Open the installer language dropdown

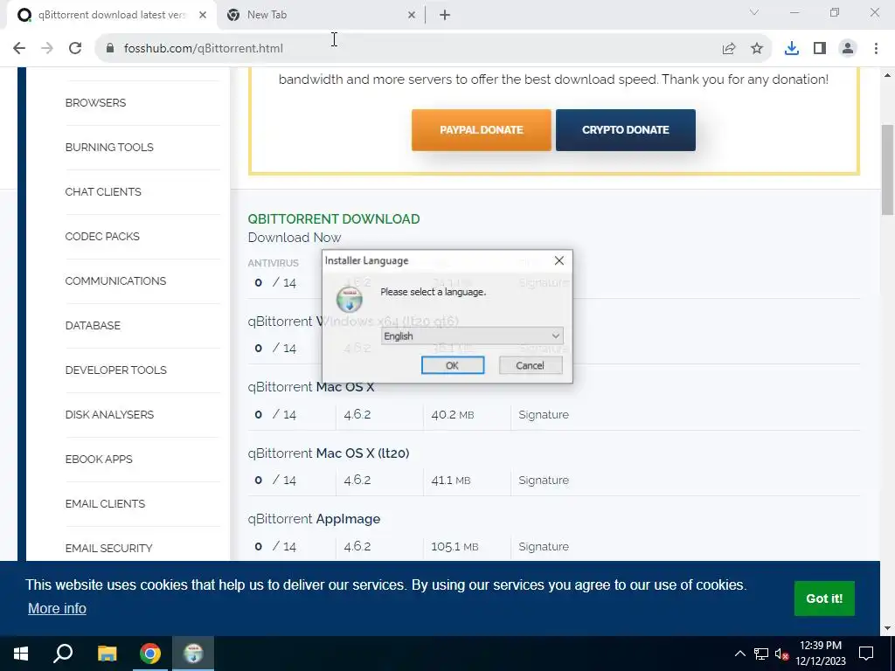pos(472,336)
